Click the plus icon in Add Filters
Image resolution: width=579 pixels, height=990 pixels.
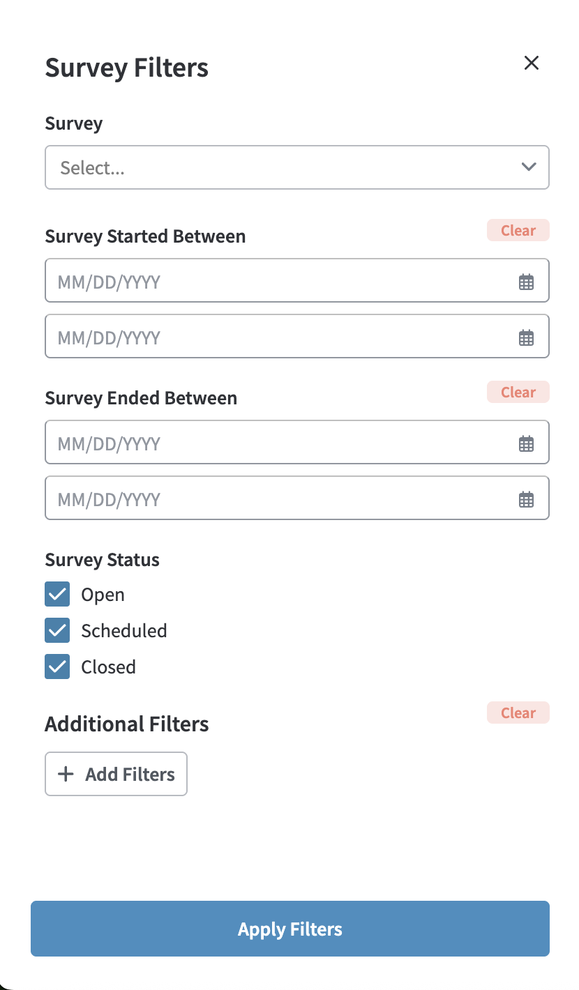[66, 774]
